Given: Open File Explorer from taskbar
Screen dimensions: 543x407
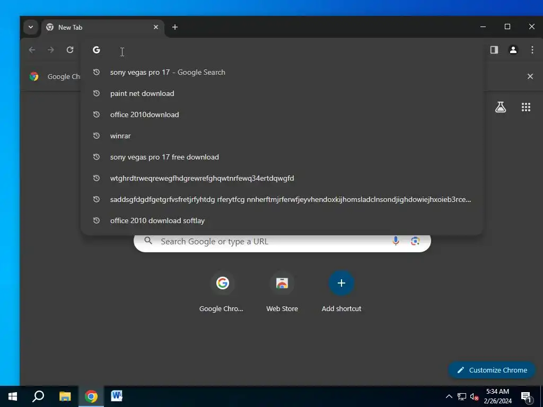Looking at the screenshot, I should (65, 396).
